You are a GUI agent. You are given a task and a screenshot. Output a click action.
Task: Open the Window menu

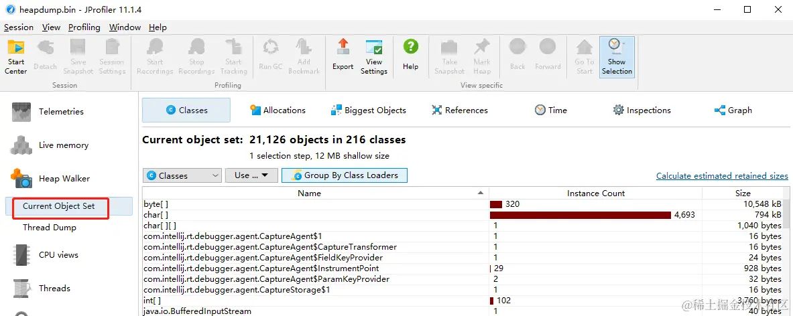pyautogui.click(x=125, y=27)
